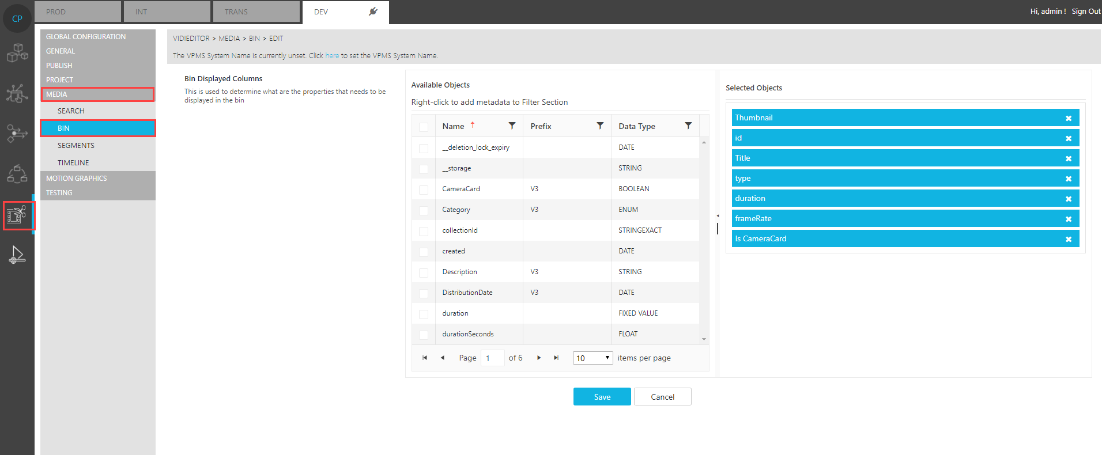Screen dimensions: 1102x455
Task: Open the Name column filter icon
Action: pyautogui.click(x=512, y=126)
